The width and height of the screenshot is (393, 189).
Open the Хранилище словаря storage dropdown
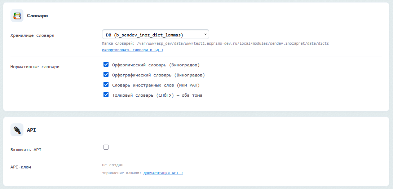155,35
